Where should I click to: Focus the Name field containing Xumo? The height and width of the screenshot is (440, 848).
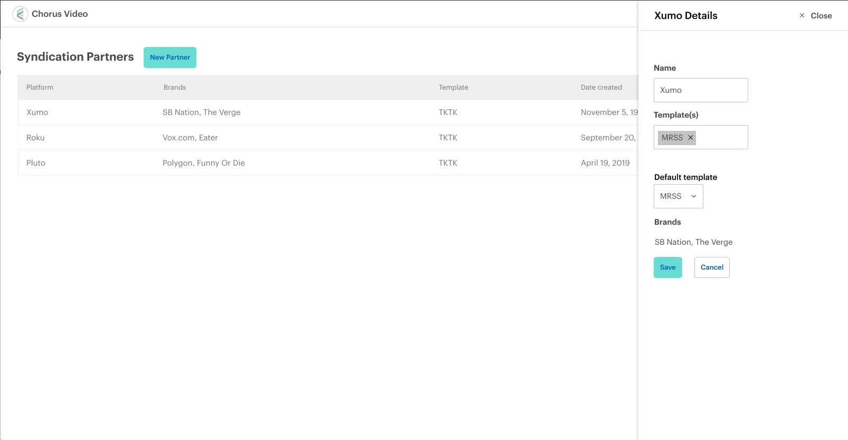point(701,90)
